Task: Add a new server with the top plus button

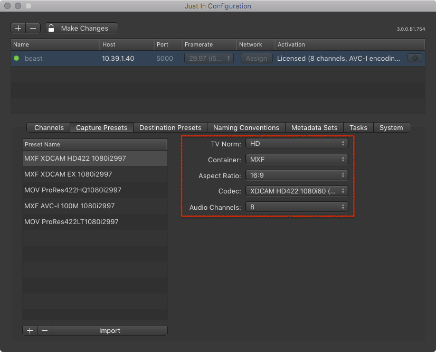Action: [18, 28]
